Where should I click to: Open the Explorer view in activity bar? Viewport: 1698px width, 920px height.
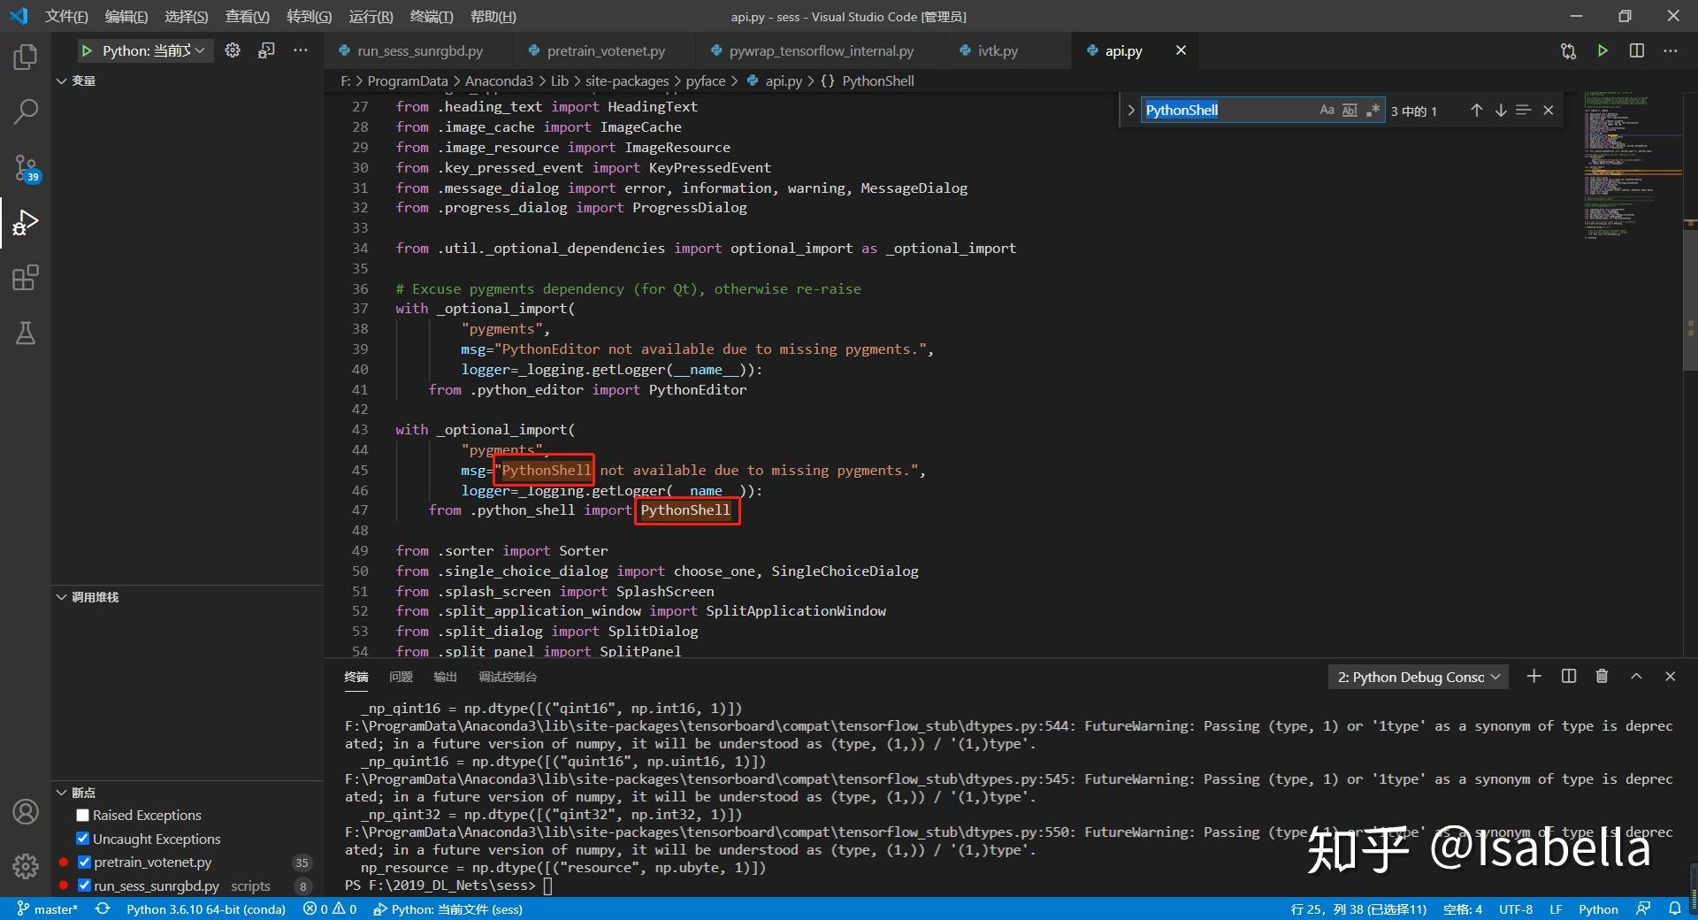[x=26, y=57]
